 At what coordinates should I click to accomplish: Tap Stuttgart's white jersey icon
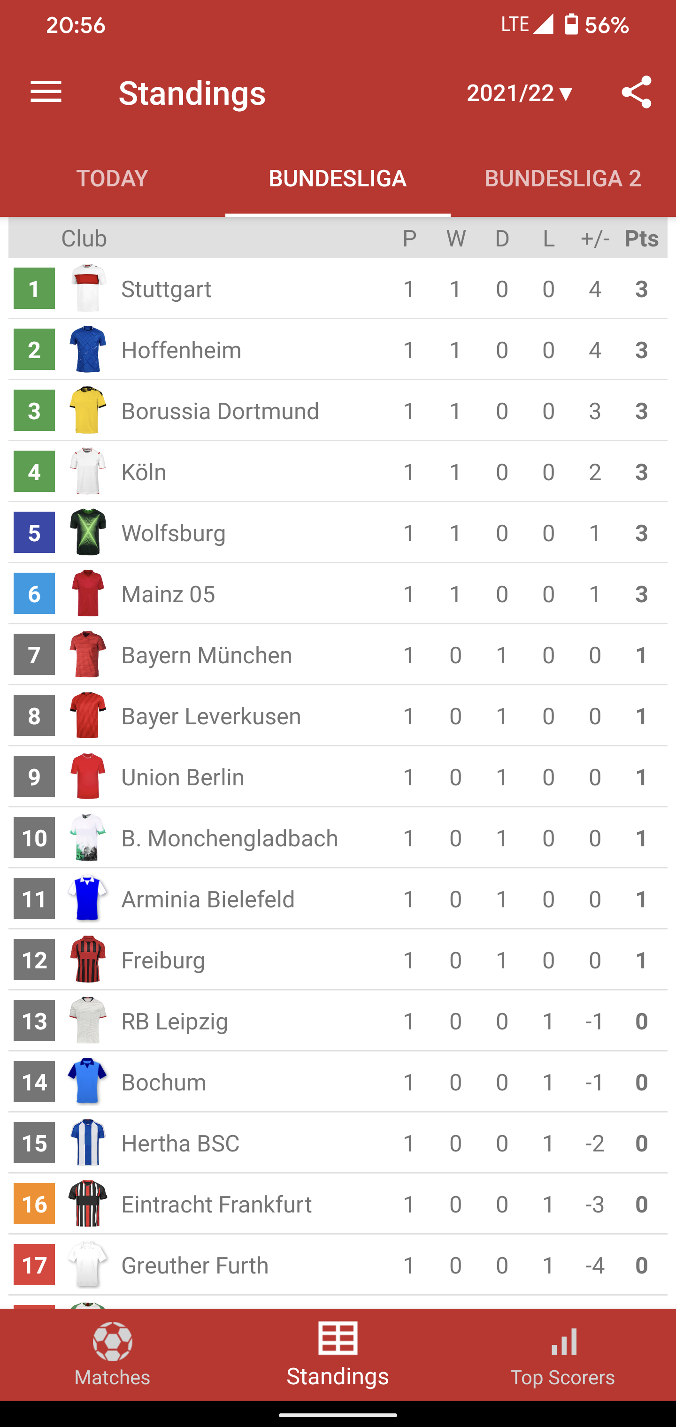click(x=88, y=288)
